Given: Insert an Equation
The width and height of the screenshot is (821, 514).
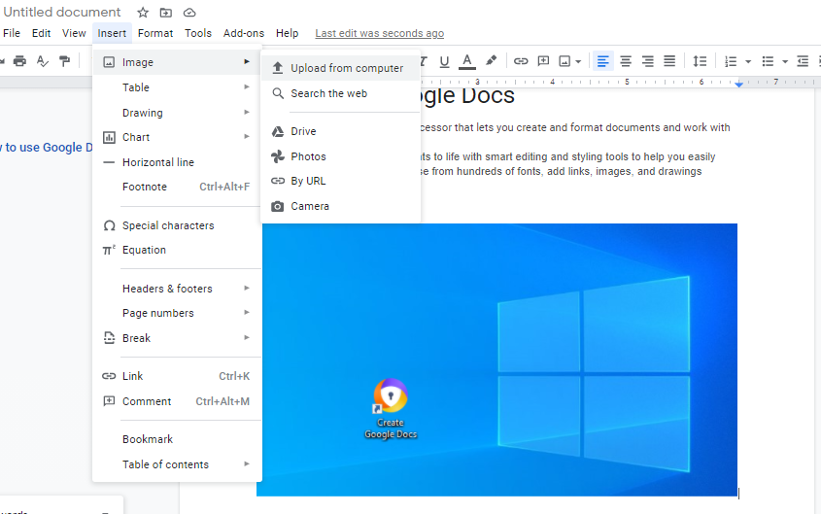Looking at the screenshot, I should pyautogui.click(x=177, y=250).
